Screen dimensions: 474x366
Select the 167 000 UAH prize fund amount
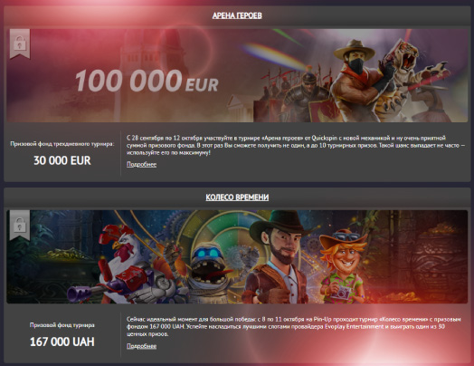62,342
